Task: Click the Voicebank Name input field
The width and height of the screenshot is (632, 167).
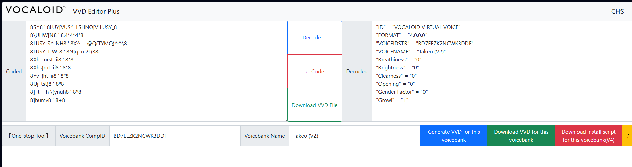Action: click(354, 136)
